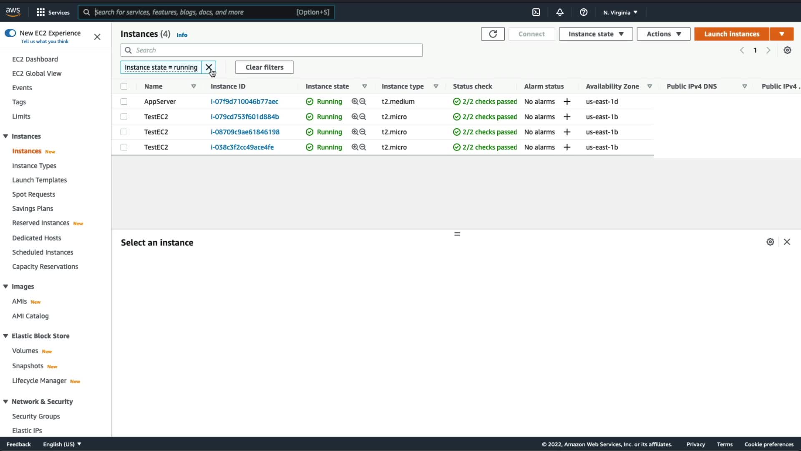
Task: Go to Volumes in sidebar
Action: (25, 351)
